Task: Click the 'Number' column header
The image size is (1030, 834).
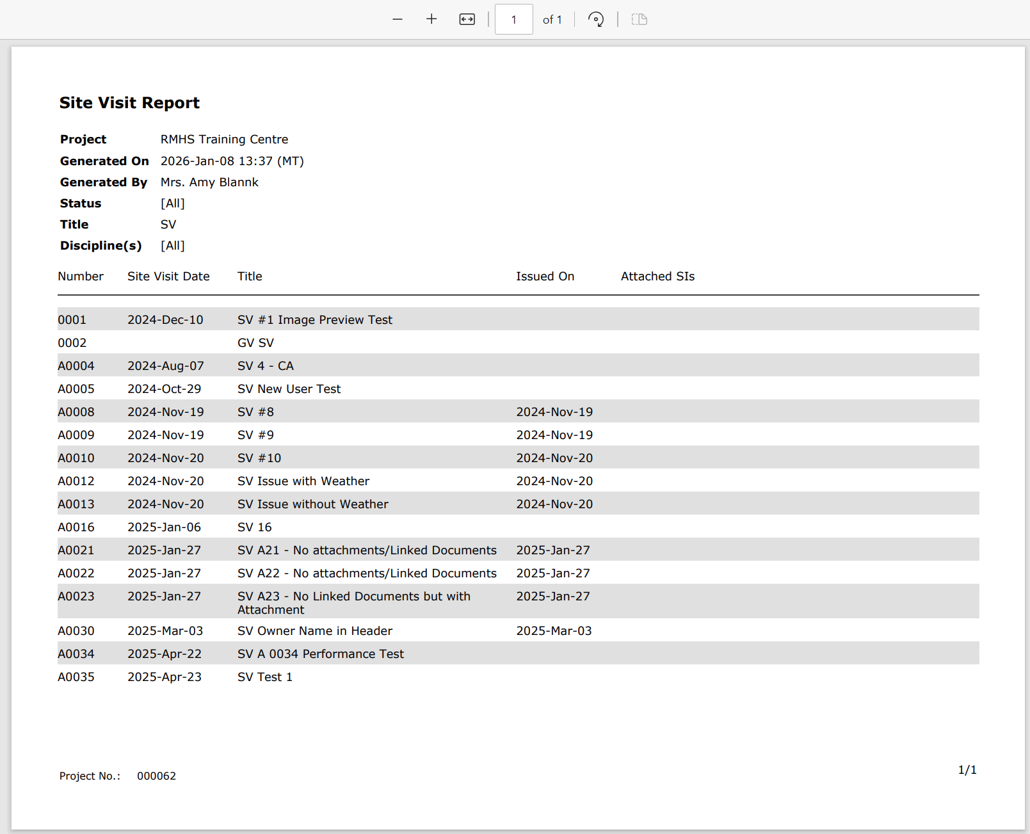Action: click(81, 277)
